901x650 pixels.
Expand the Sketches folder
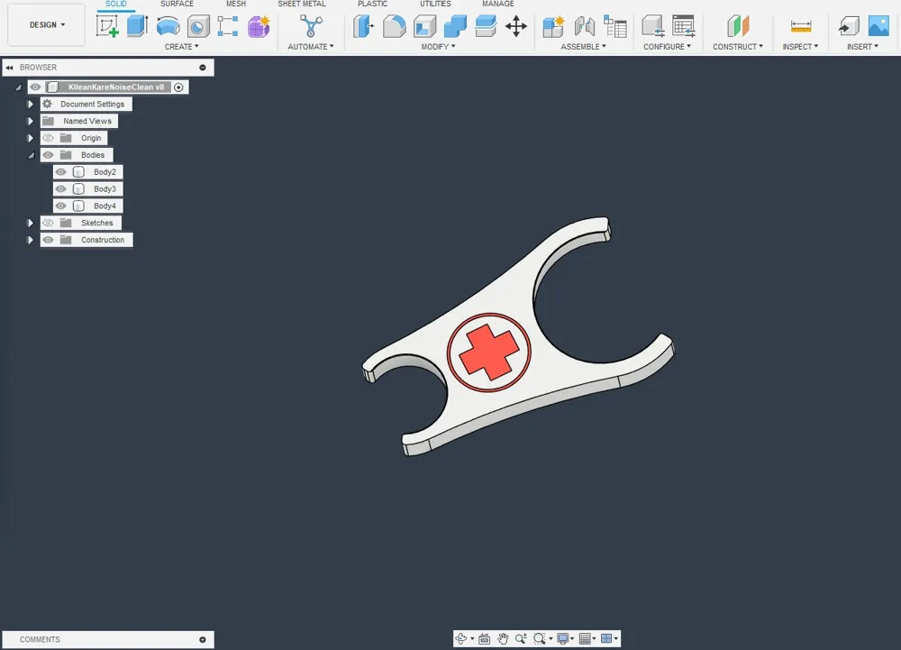coord(31,223)
